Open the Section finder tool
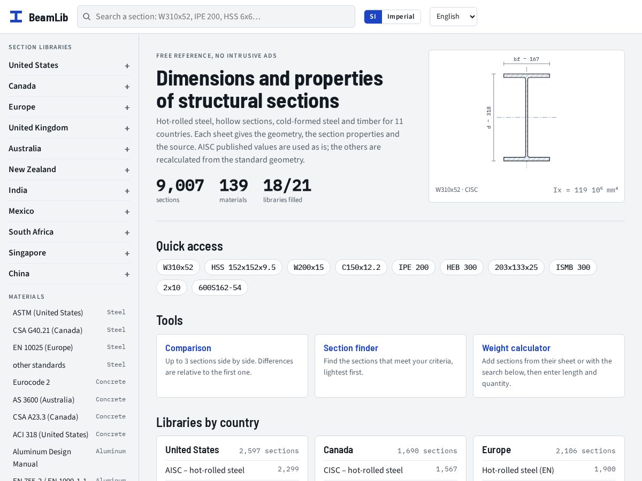 click(391, 366)
